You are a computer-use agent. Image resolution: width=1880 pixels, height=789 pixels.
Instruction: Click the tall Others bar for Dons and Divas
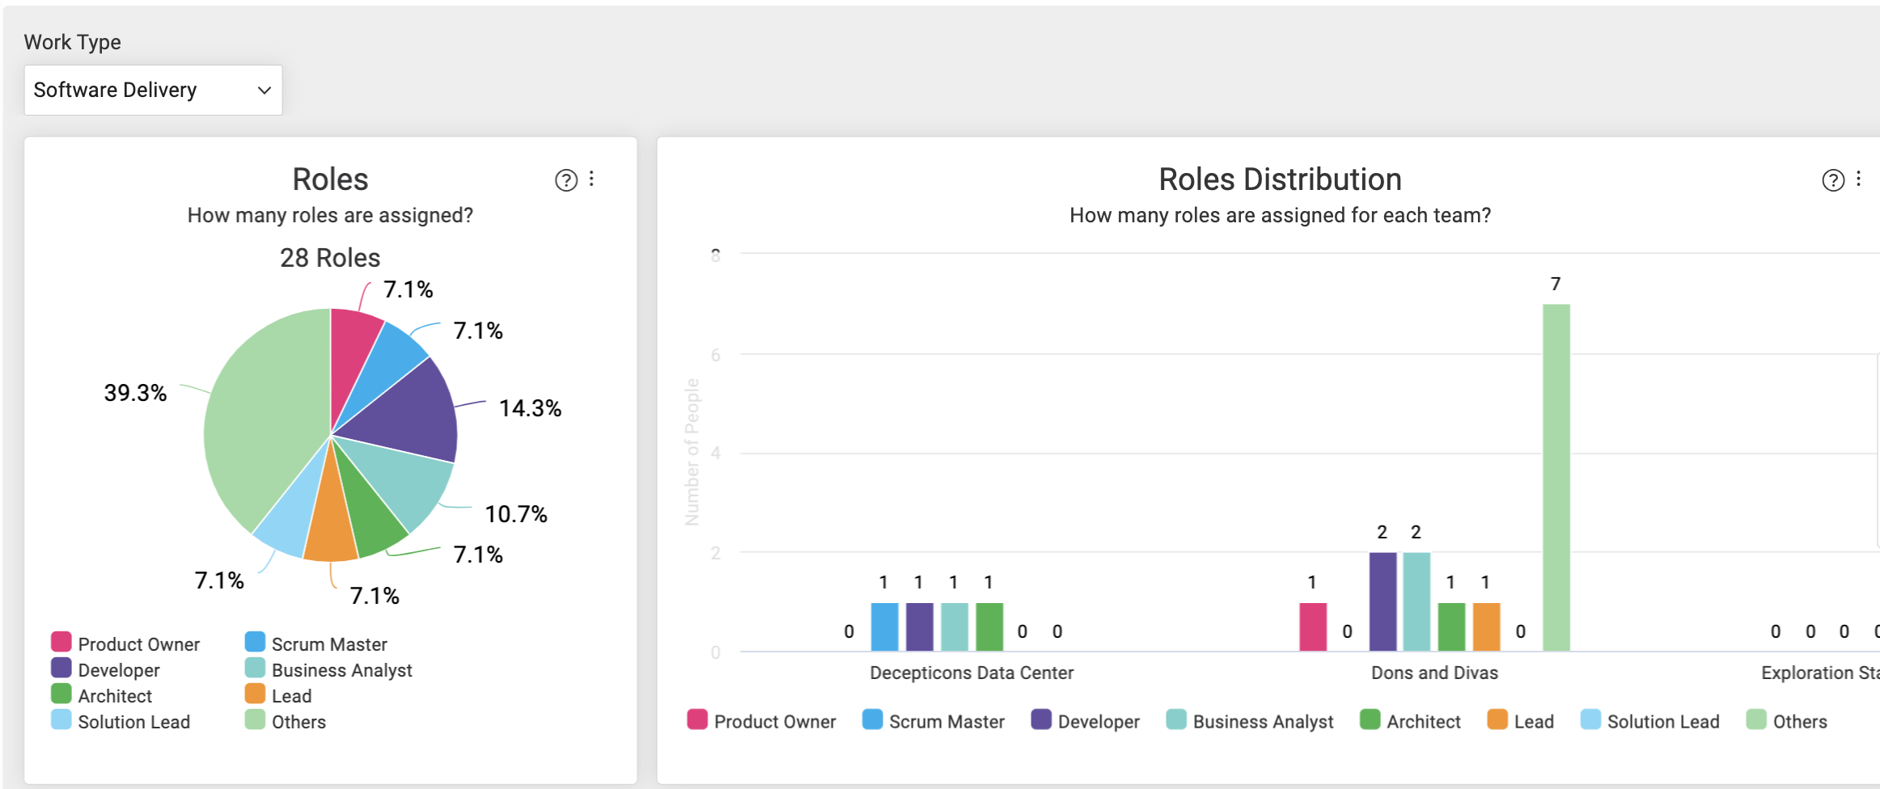[1556, 477]
